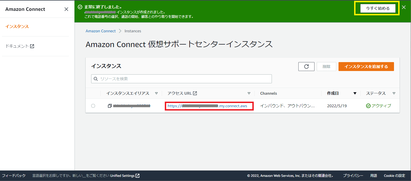Select the instance row radio button
Image resolution: width=411 pixels, height=181 pixels.
tap(93, 106)
